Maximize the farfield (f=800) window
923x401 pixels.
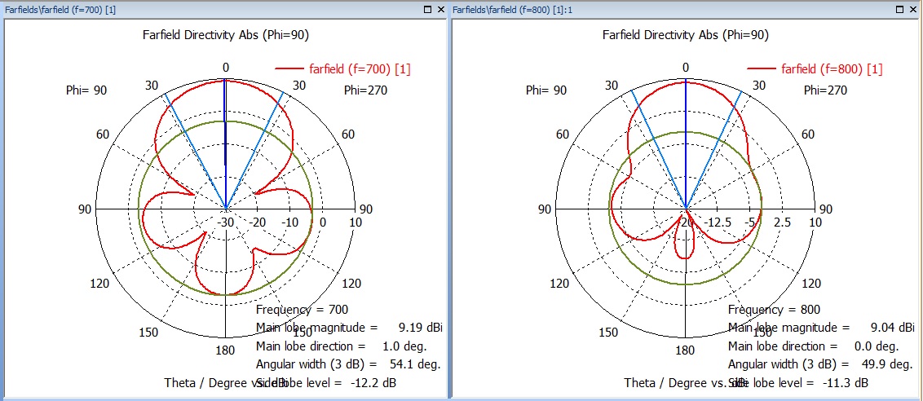click(900, 10)
